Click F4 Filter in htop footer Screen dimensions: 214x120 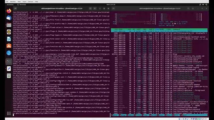[x=138, y=115]
